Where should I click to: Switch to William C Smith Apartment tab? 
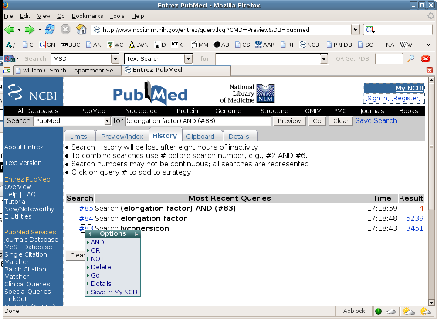click(x=67, y=70)
